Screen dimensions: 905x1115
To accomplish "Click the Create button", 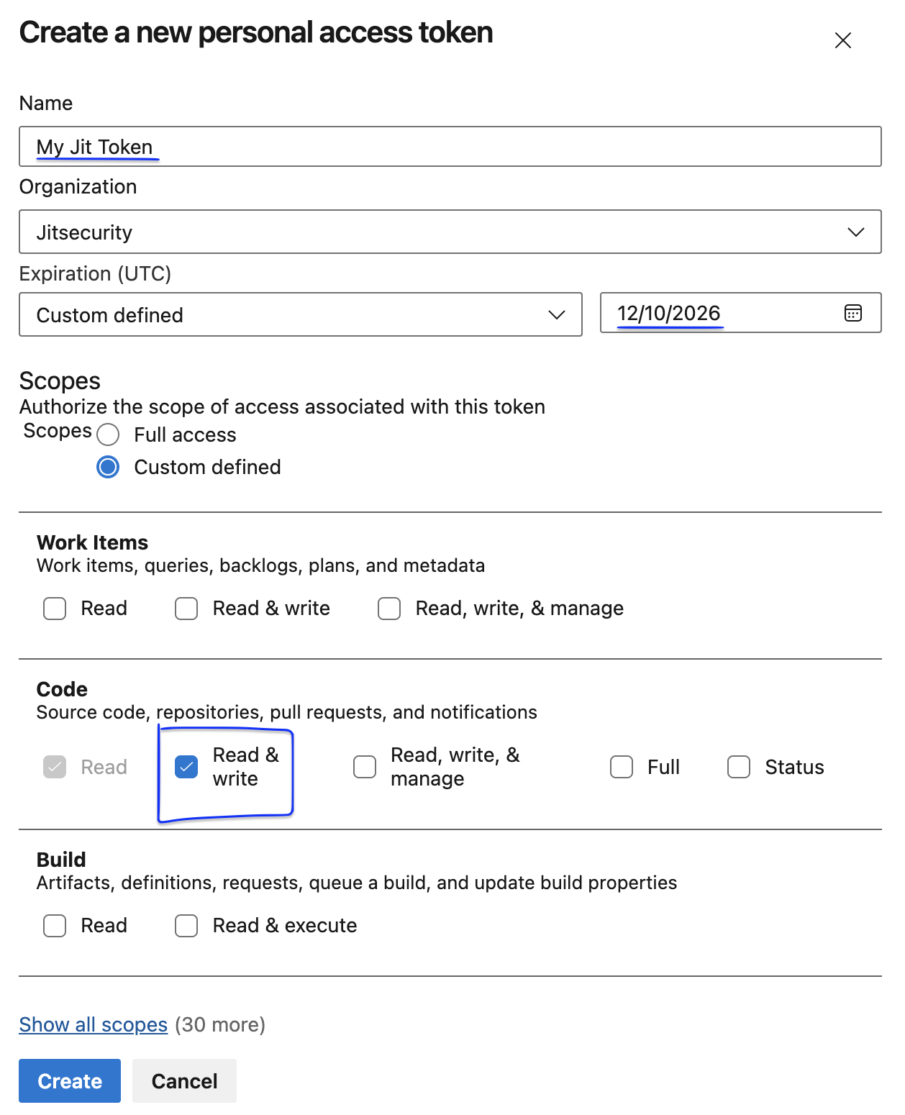I will click(70, 1080).
